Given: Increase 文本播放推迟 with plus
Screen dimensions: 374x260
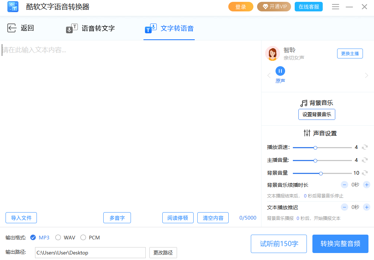Looking at the screenshot, I should 367,207.
